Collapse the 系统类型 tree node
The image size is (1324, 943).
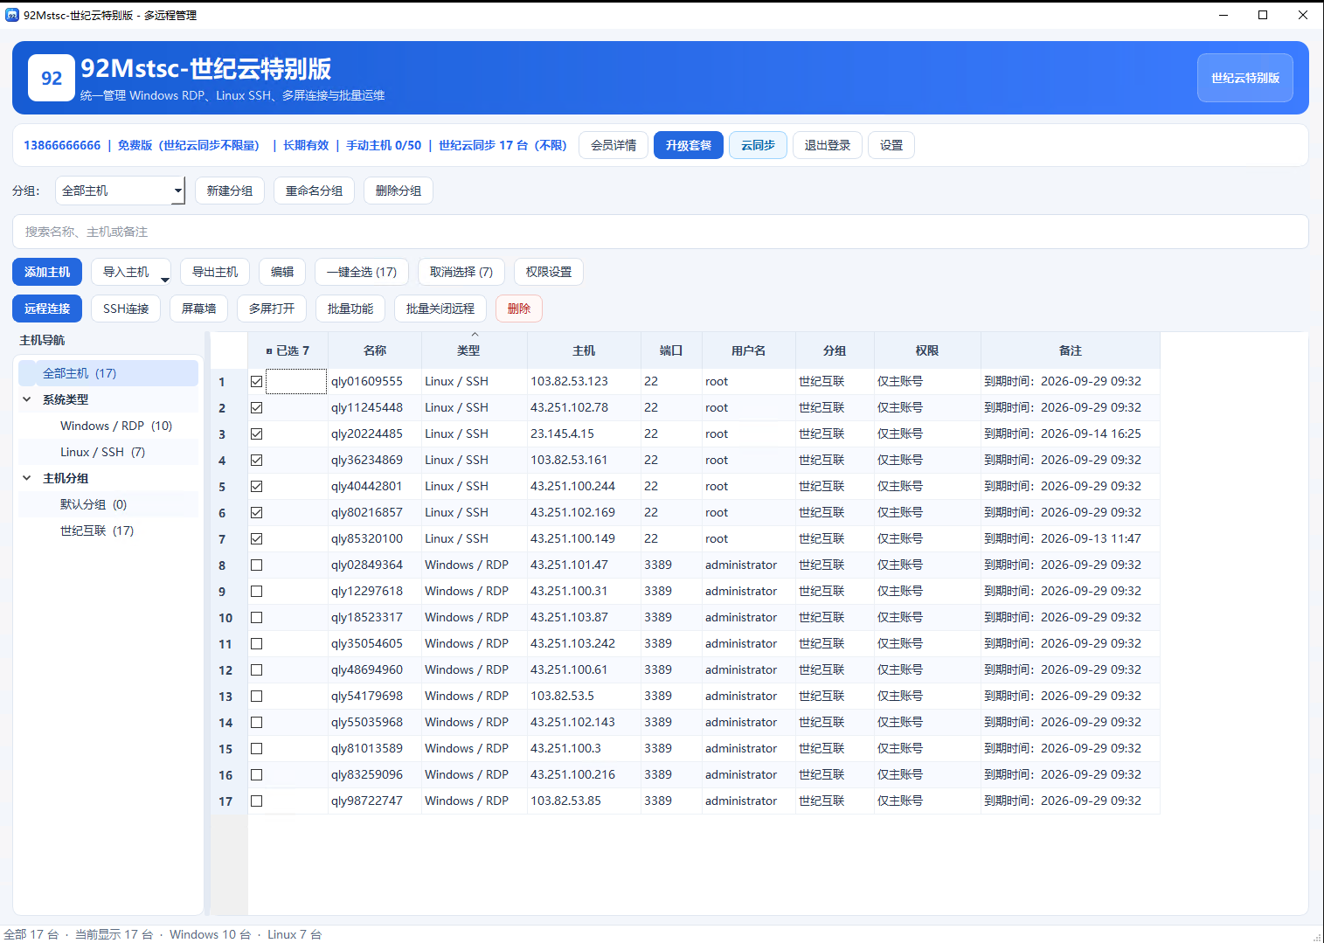point(27,399)
